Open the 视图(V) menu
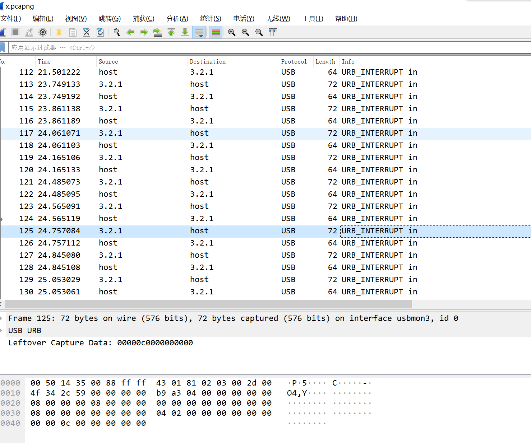Viewport: 531px width, 443px height. click(x=76, y=19)
